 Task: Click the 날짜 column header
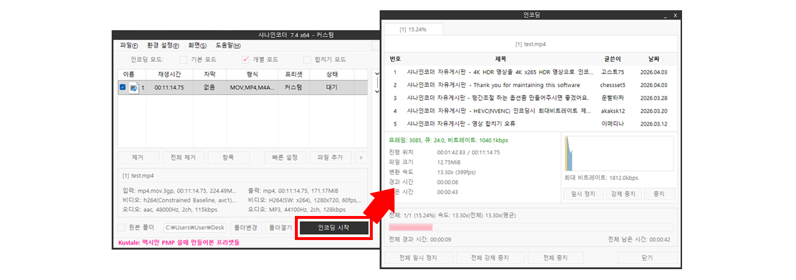(654, 59)
